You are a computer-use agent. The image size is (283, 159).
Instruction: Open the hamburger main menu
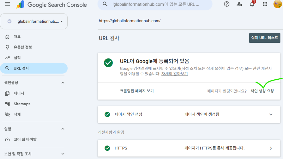click(x=7, y=4)
